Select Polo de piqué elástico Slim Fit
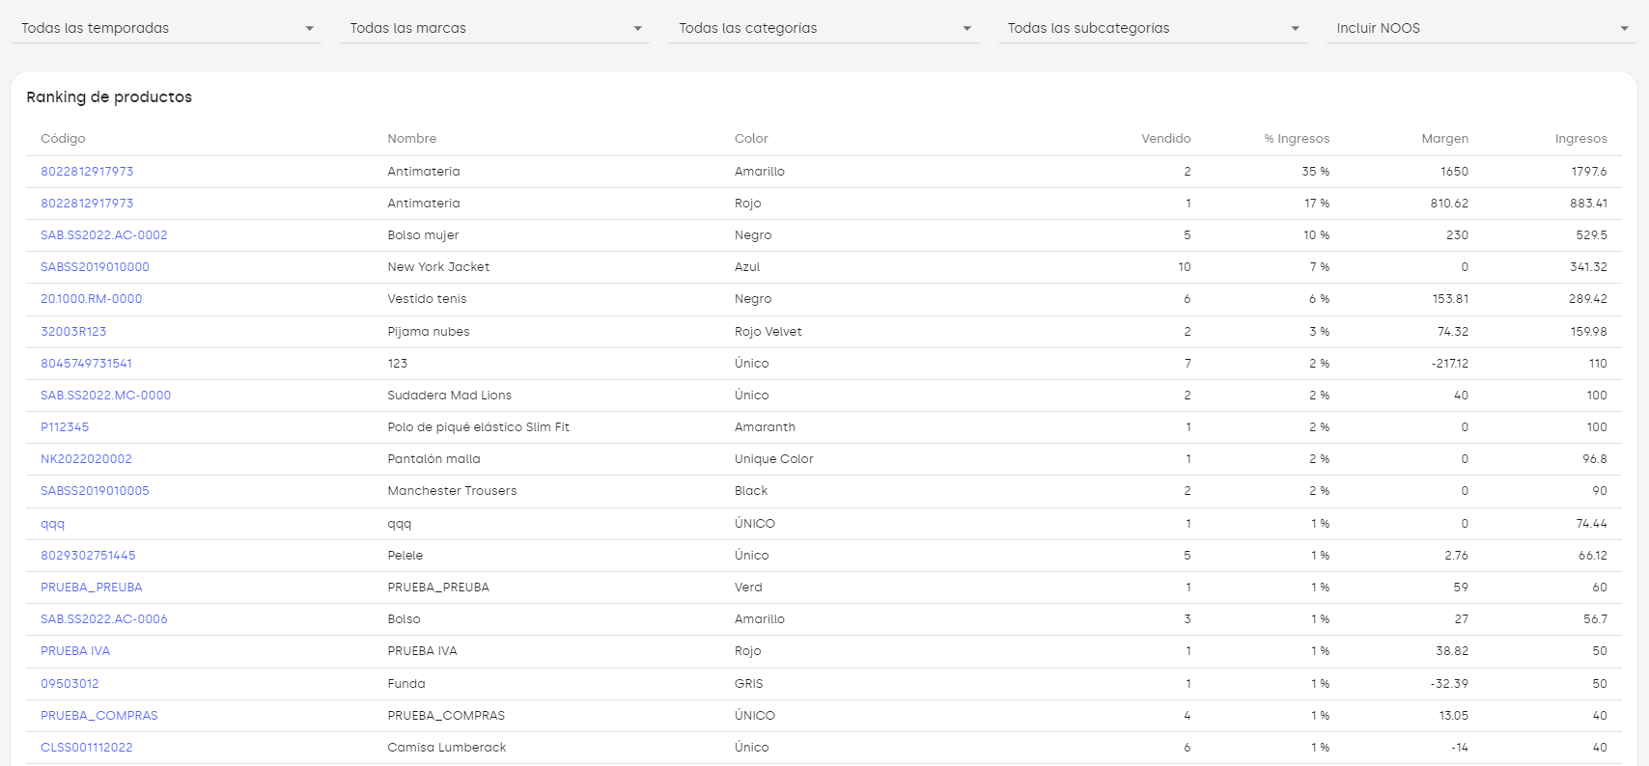This screenshot has width=1649, height=766. click(479, 426)
